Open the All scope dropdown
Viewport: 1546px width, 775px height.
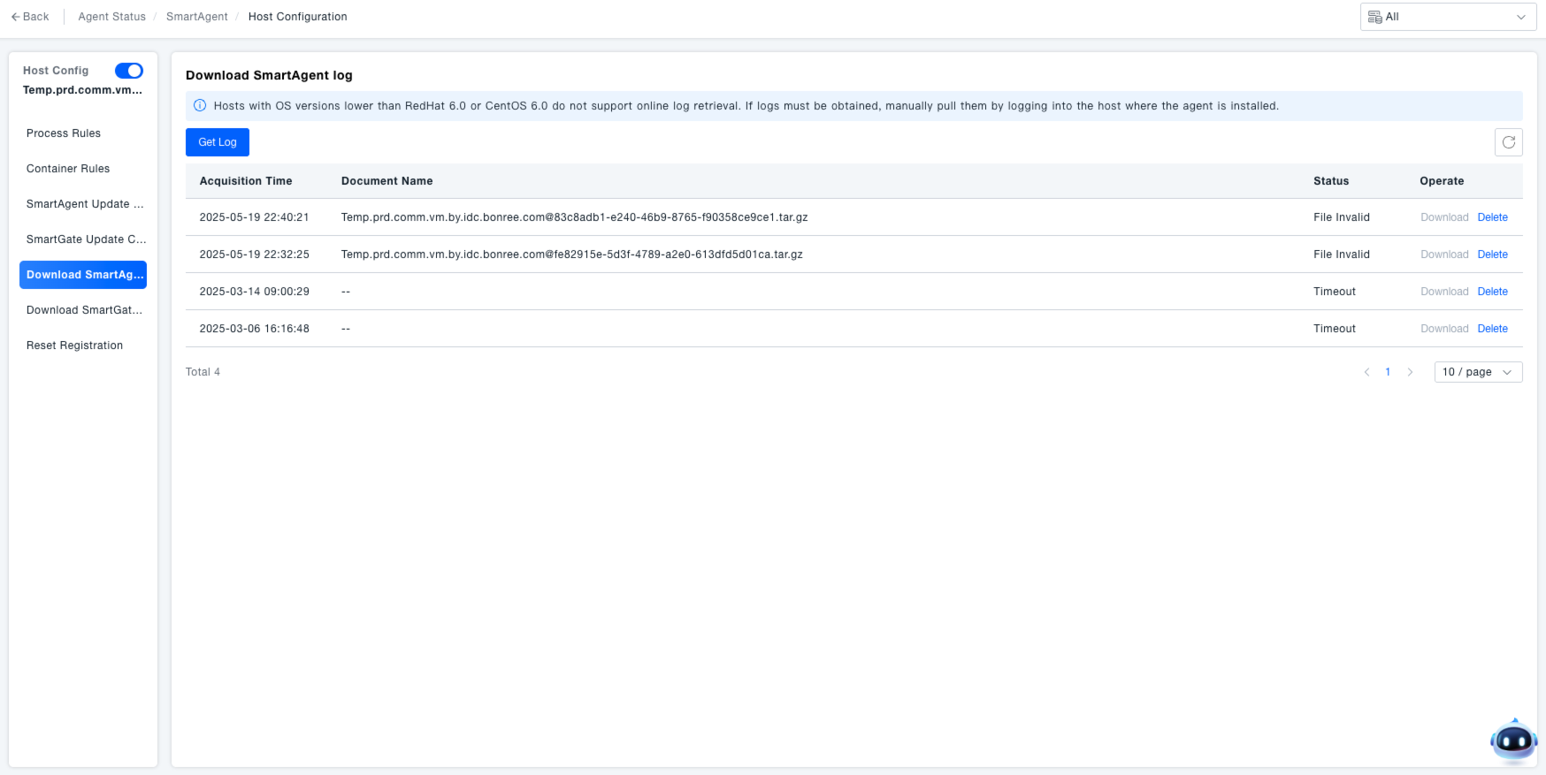pos(1447,17)
